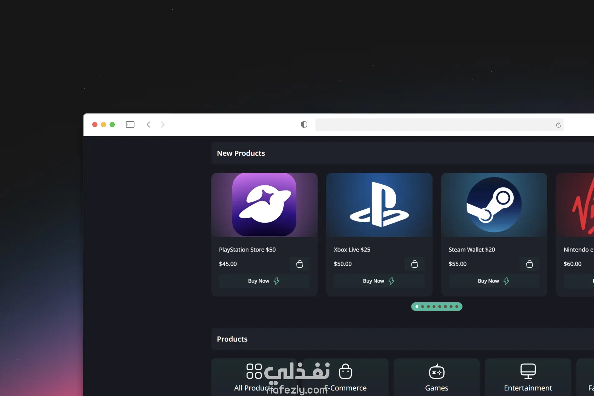Jump to the second carousel pagination dot
This screenshot has width=594, height=396.
click(423, 307)
